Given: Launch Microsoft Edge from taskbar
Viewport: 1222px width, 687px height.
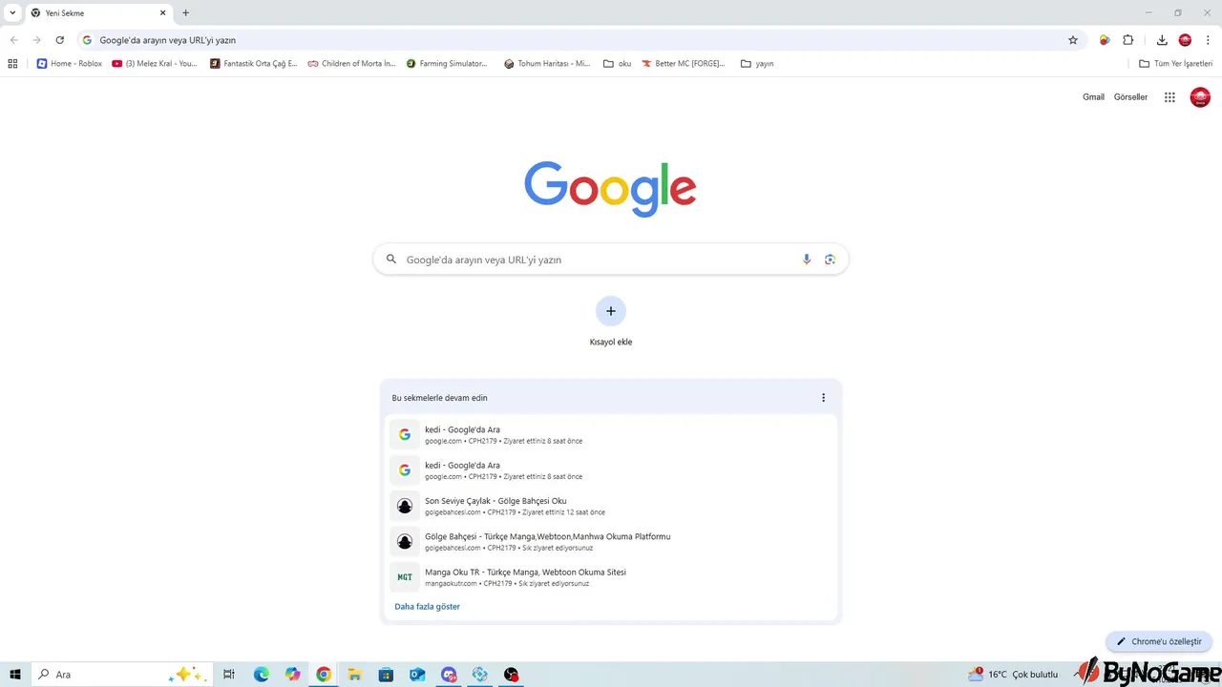Looking at the screenshot, I should coord(261,675).
